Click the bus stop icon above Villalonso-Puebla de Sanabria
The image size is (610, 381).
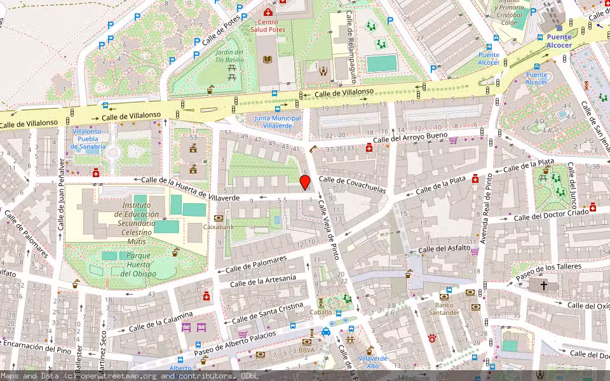coord(105,105)
